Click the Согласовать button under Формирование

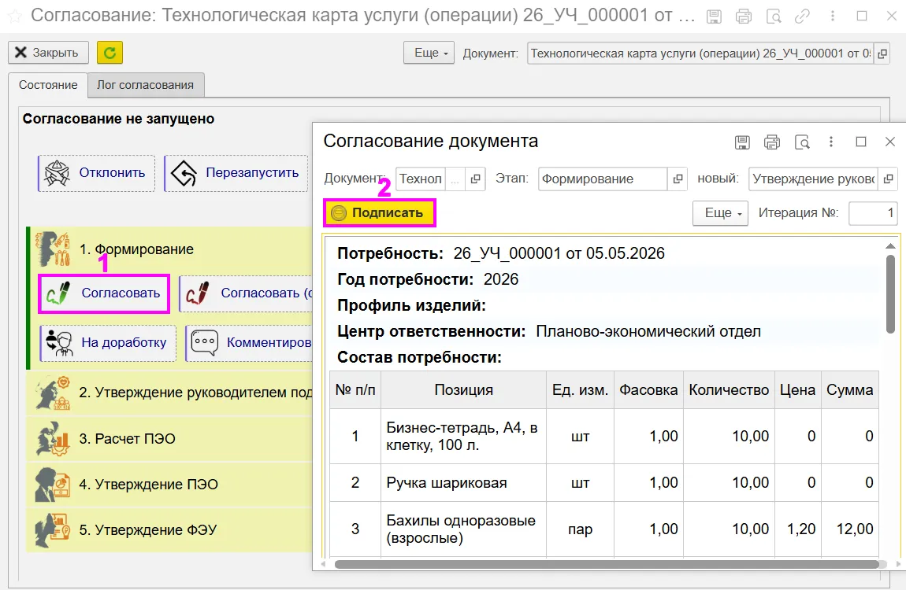104,293
